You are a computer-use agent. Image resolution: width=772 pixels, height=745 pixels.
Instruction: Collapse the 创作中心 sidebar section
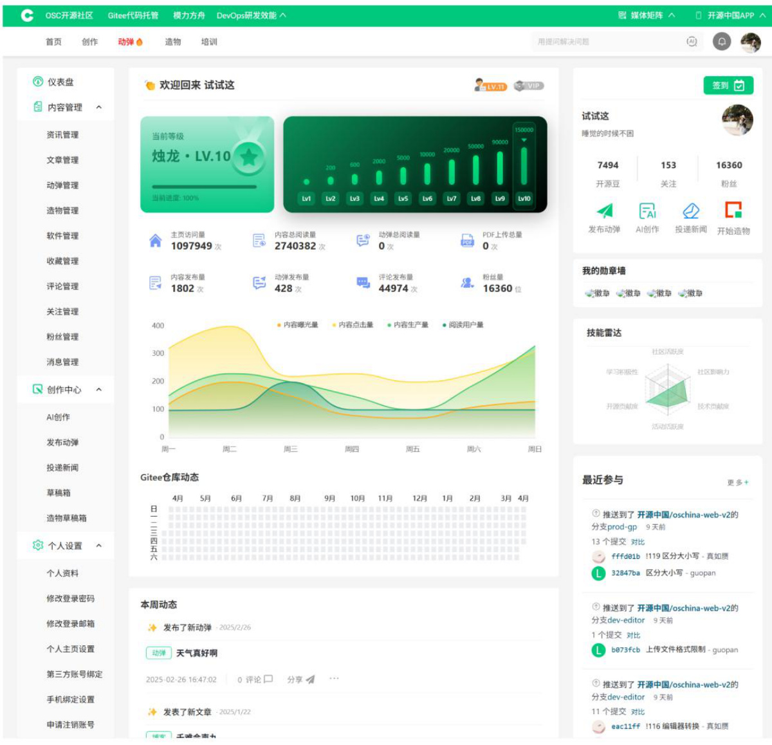pyautogui.click(x=99, y=390)
